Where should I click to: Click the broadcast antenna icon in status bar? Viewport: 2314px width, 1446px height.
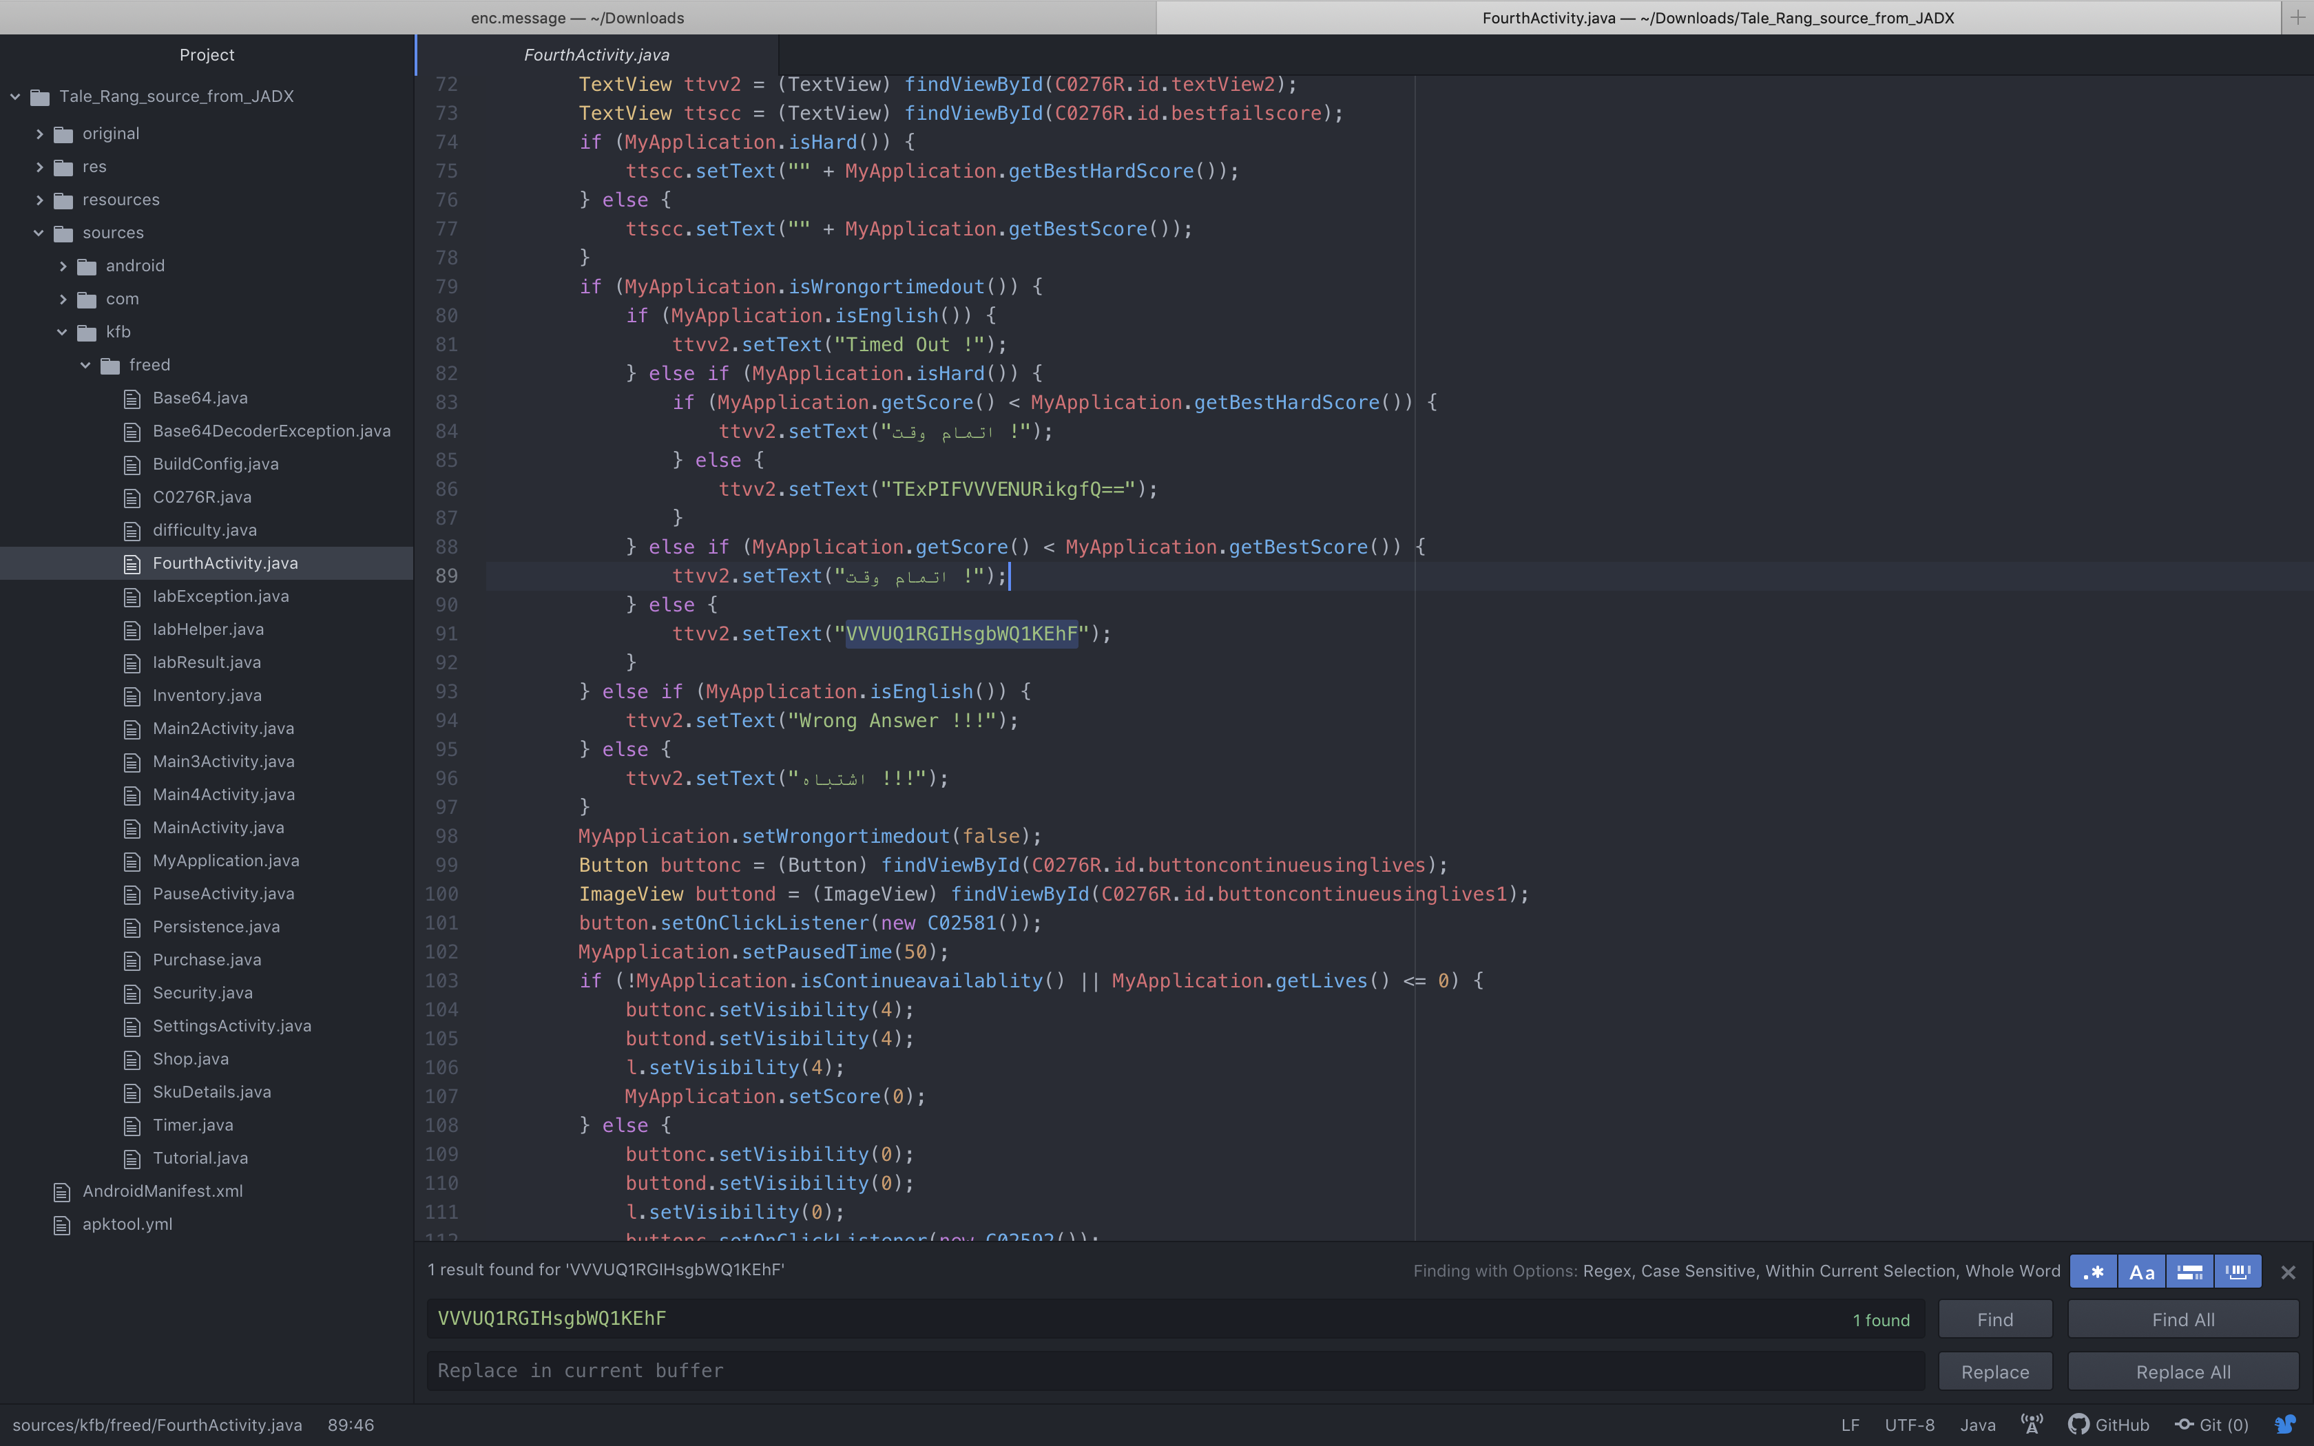(2032, 1425)
